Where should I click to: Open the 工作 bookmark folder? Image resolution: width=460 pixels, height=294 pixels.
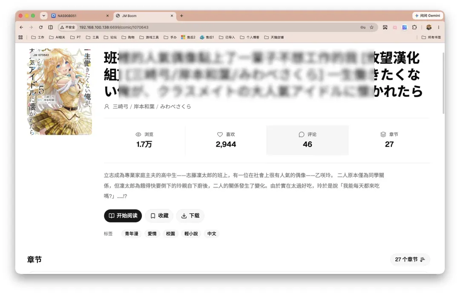[37, 37]
